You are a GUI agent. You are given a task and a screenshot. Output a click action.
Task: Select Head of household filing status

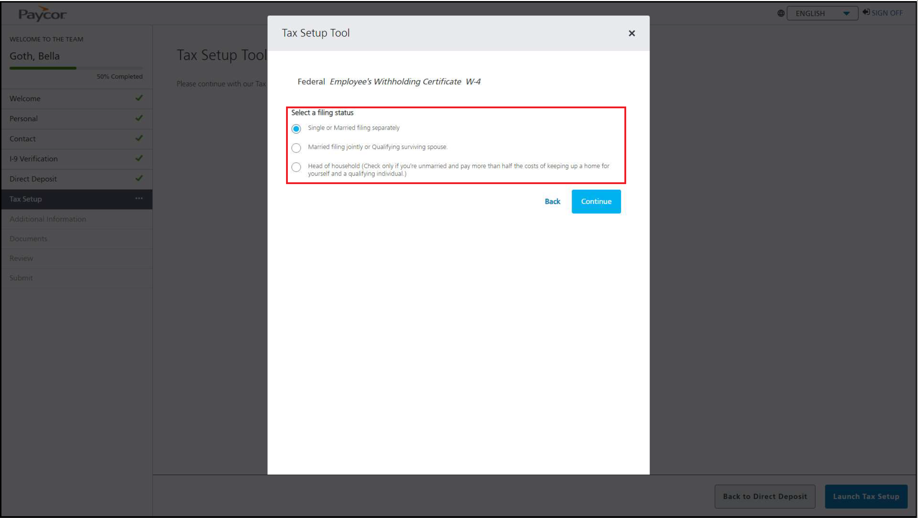click(x=296, y=167)
